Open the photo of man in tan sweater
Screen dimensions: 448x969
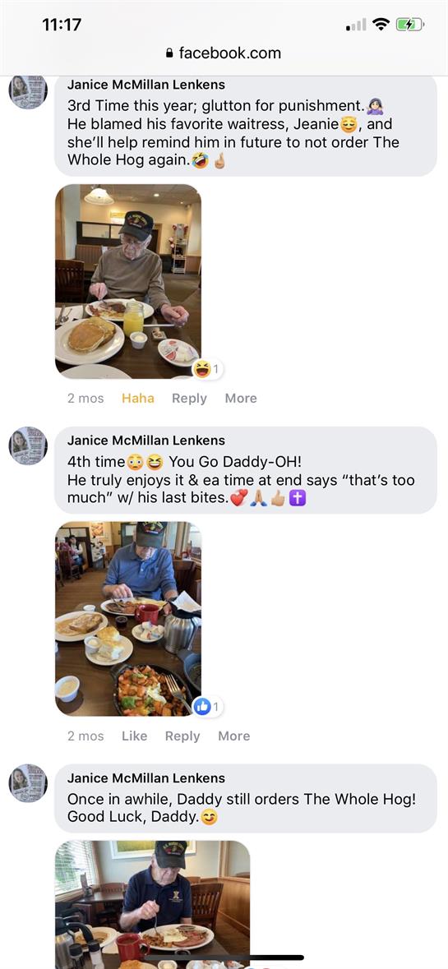pos(128,281)
